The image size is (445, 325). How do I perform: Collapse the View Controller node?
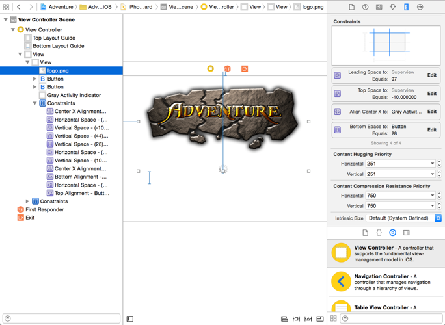[x=13, y=29]
